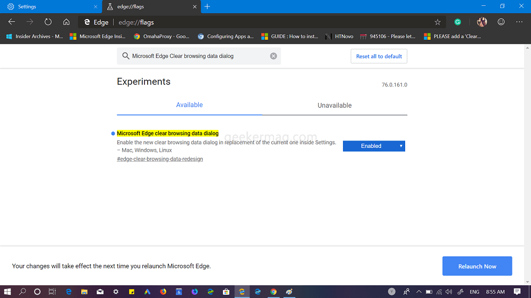
Task: Close the Settings tab
Action: click(96, 7)
